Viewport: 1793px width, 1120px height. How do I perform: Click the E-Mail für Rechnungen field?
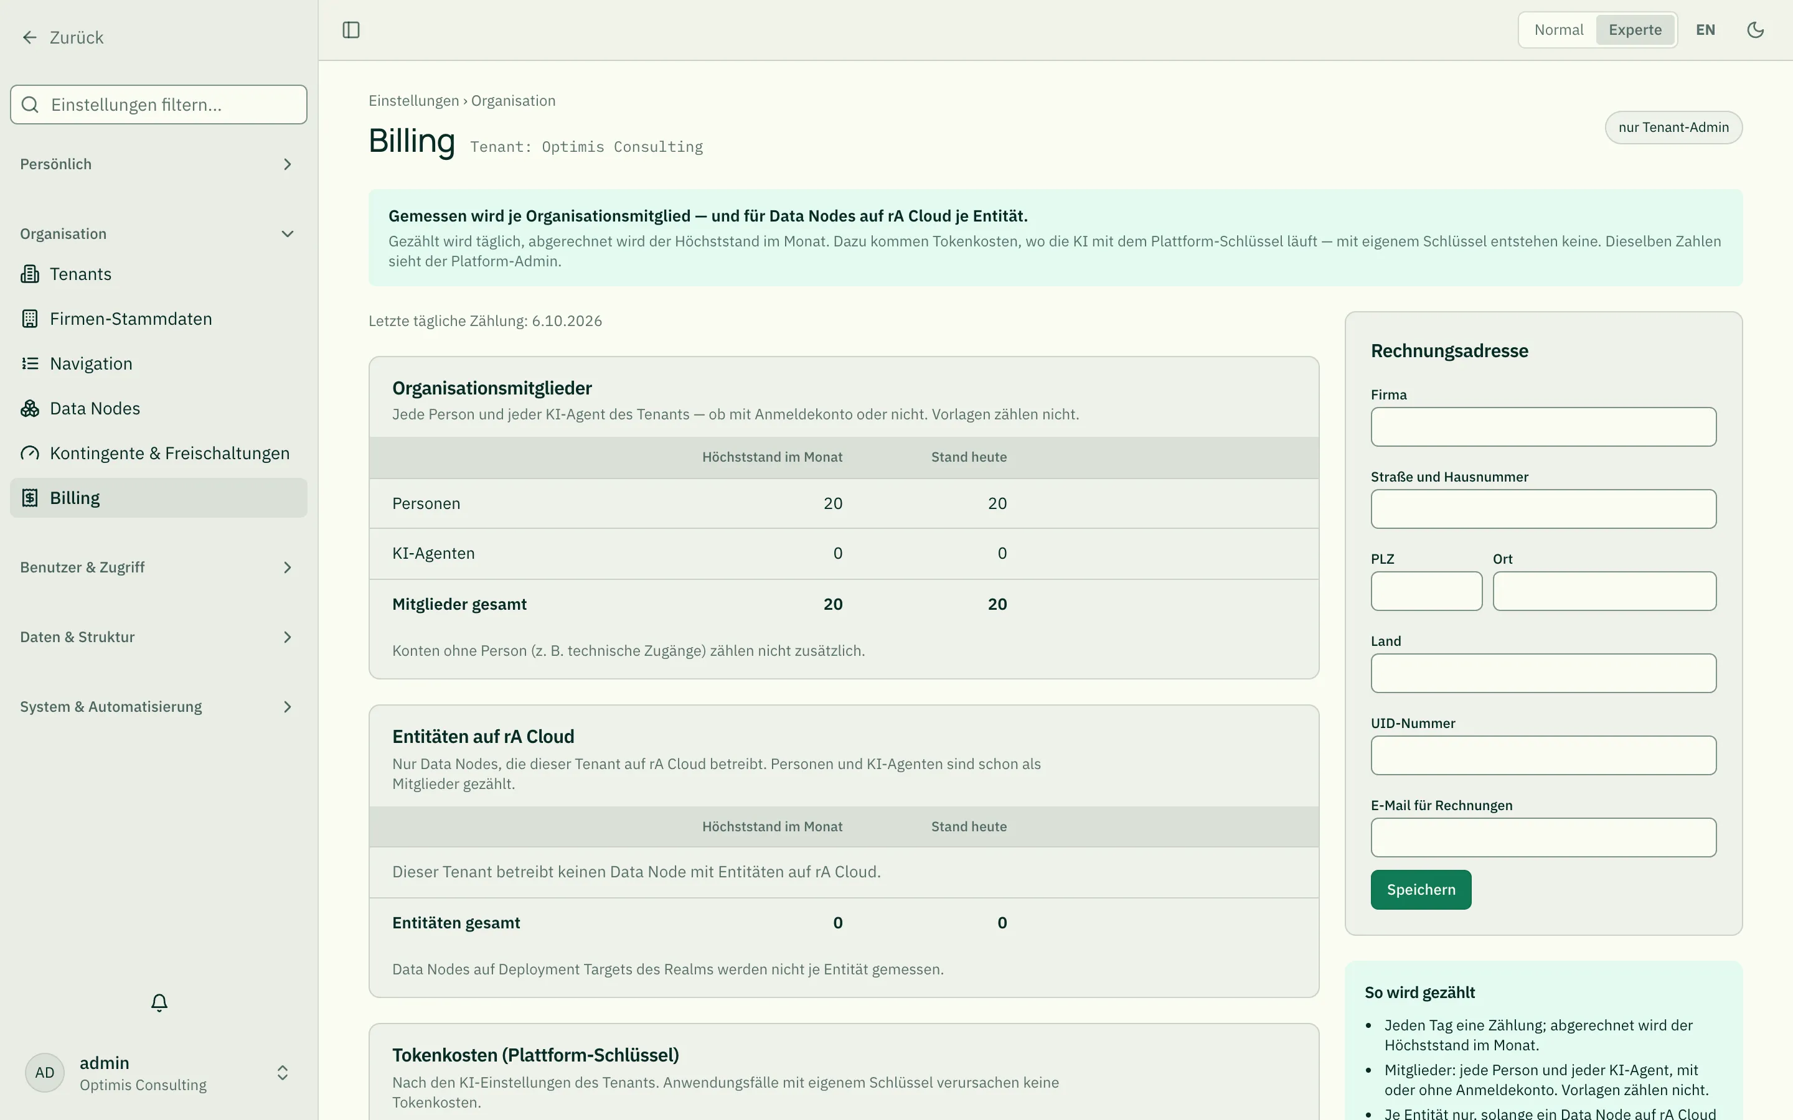(1543, 838)
